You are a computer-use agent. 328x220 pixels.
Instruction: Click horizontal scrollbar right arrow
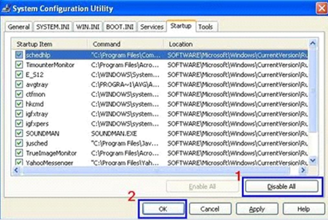click(x=303, y=170)
